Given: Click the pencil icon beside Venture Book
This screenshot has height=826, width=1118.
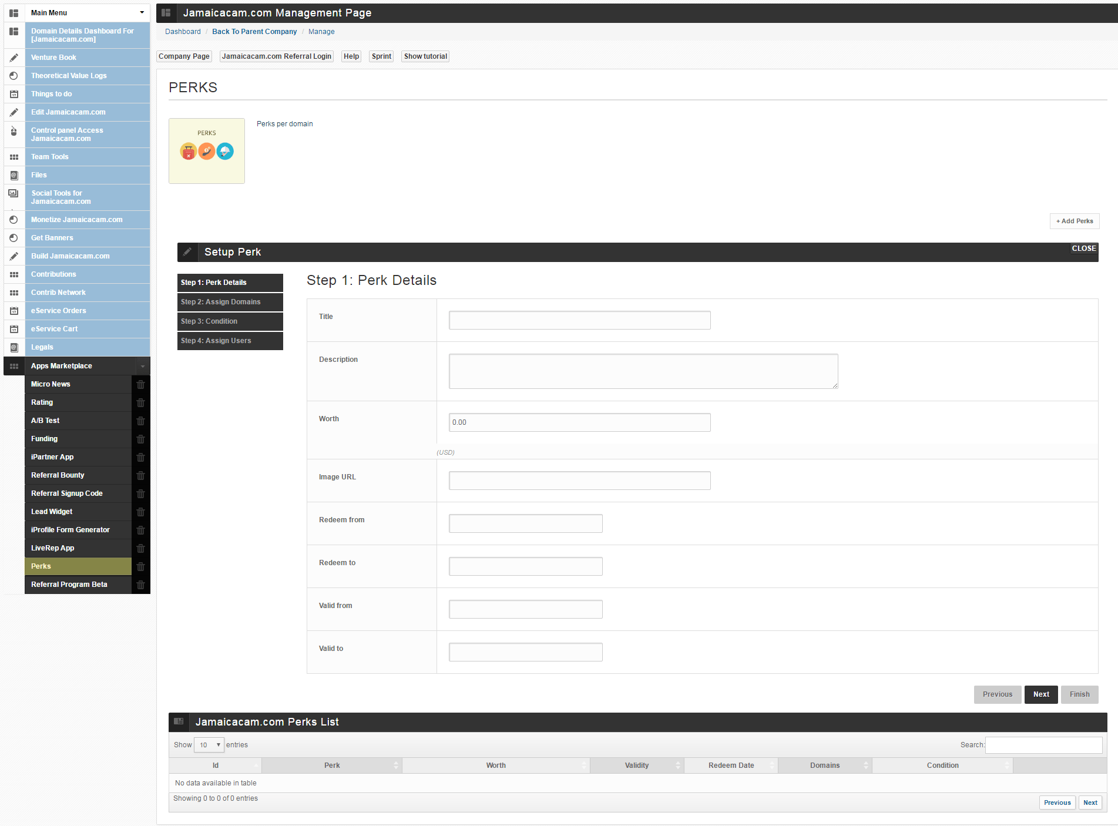Looking at the screenshot, I should coord(14,58).
